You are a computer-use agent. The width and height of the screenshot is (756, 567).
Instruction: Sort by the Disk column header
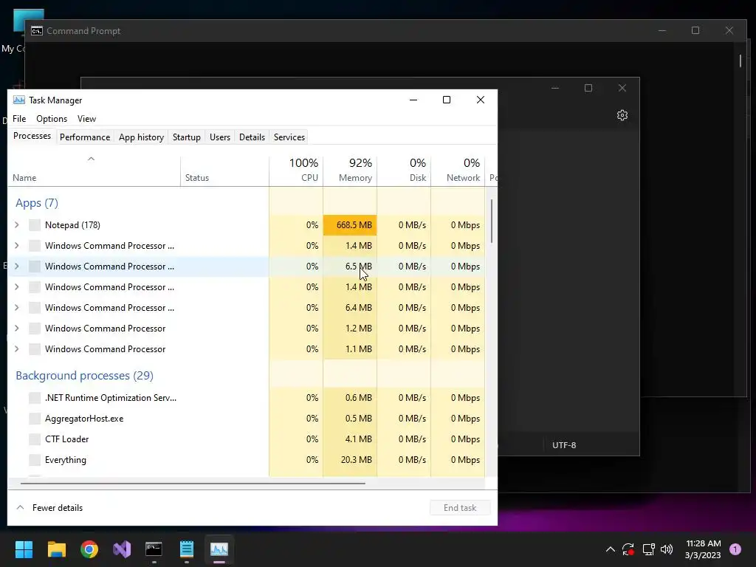pyautogui.click(x=404, y=171)
